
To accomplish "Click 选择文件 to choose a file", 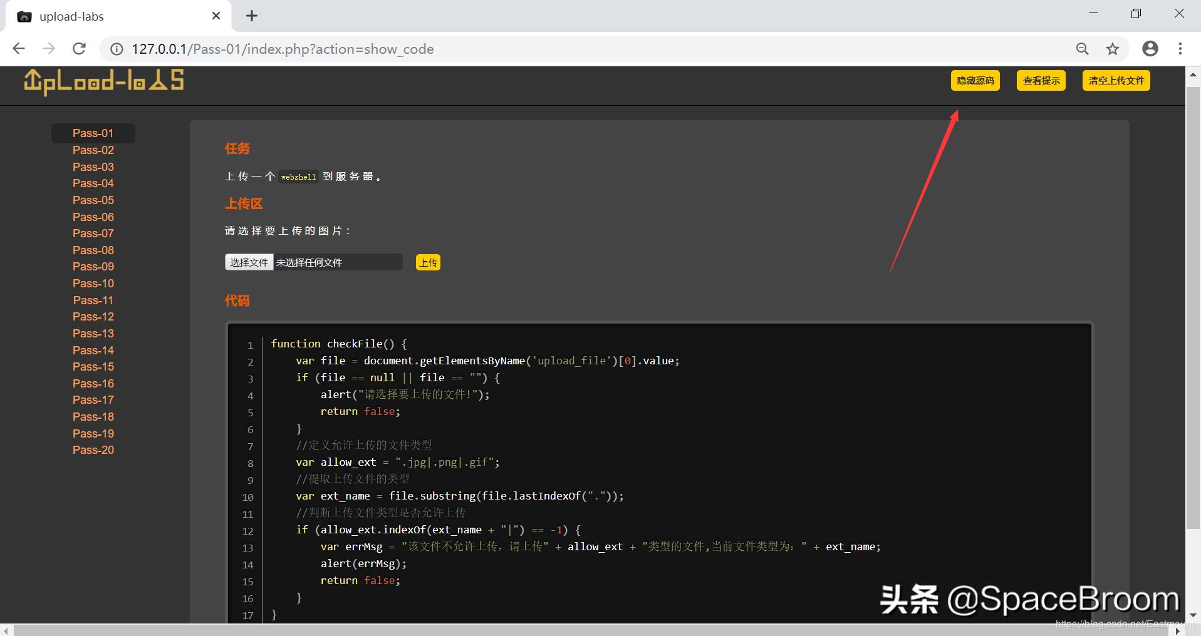I will [x=249, y=262].
